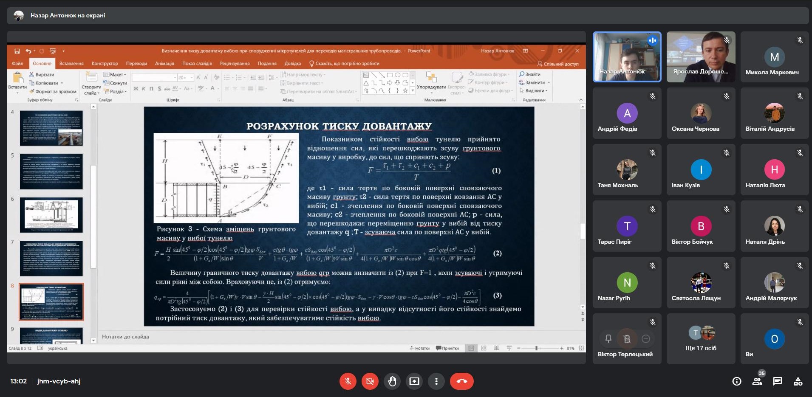The width and height of the screenshot is (812, 397).
Task: Click the Знайти button
Action: point(530,74)
